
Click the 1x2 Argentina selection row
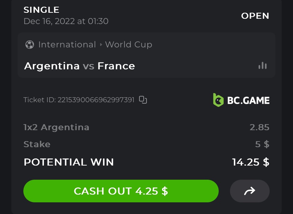(56, 127)
